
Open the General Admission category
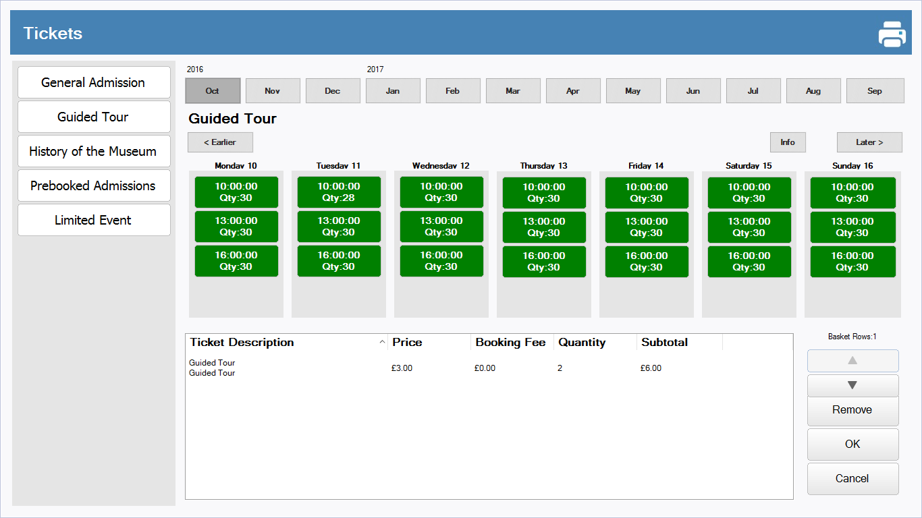94,82
